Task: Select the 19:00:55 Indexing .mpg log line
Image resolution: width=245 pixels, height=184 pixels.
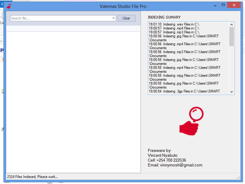Action: click(x=185, y=77)
